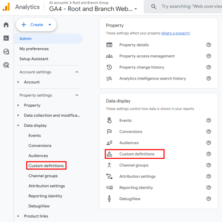Collapse the Property settings chevron
The width and height of the screenshot is (222, 222).
coord(77,95)
